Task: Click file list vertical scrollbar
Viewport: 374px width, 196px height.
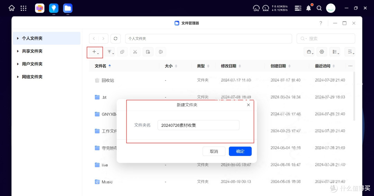Action: point(354,96)
